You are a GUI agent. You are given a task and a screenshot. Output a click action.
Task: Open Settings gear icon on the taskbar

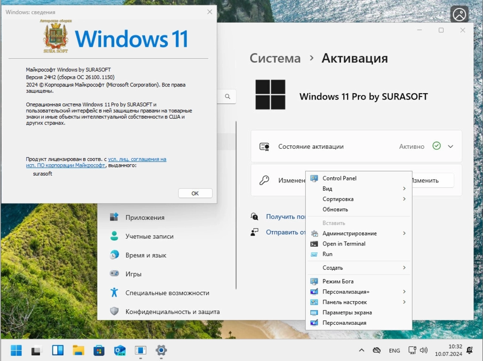161,350
